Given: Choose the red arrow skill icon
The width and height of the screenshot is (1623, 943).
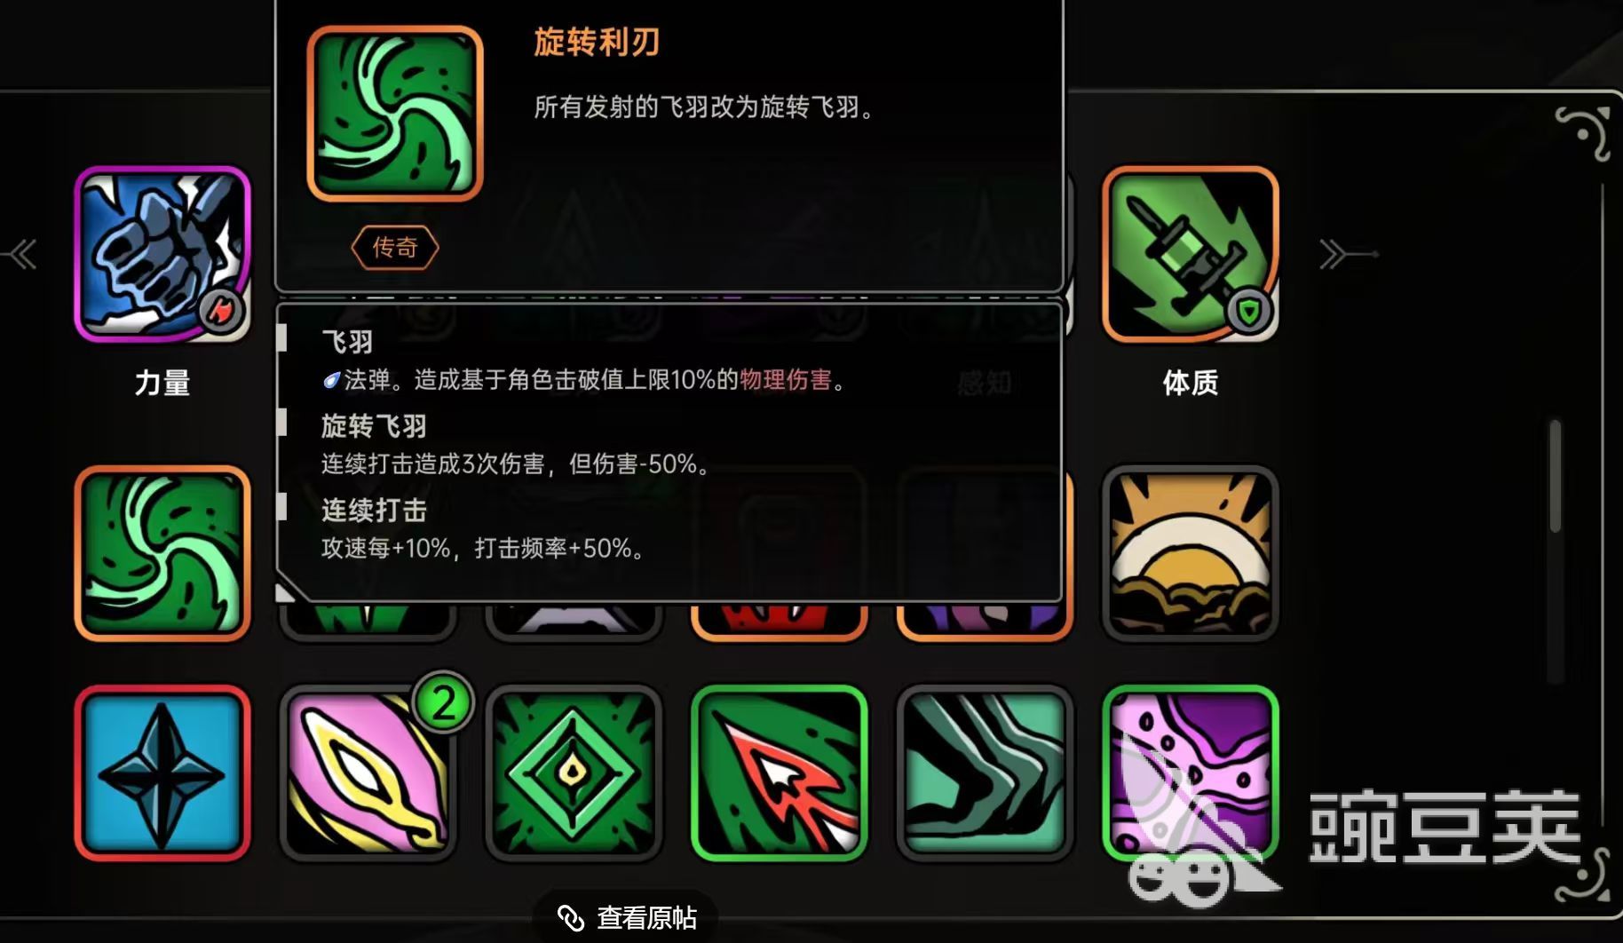Looking at the screenshot, I should tap(779, 773).
